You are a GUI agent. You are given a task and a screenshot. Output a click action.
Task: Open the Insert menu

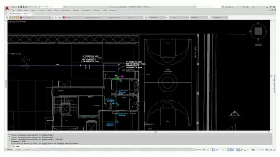(33, 10)
